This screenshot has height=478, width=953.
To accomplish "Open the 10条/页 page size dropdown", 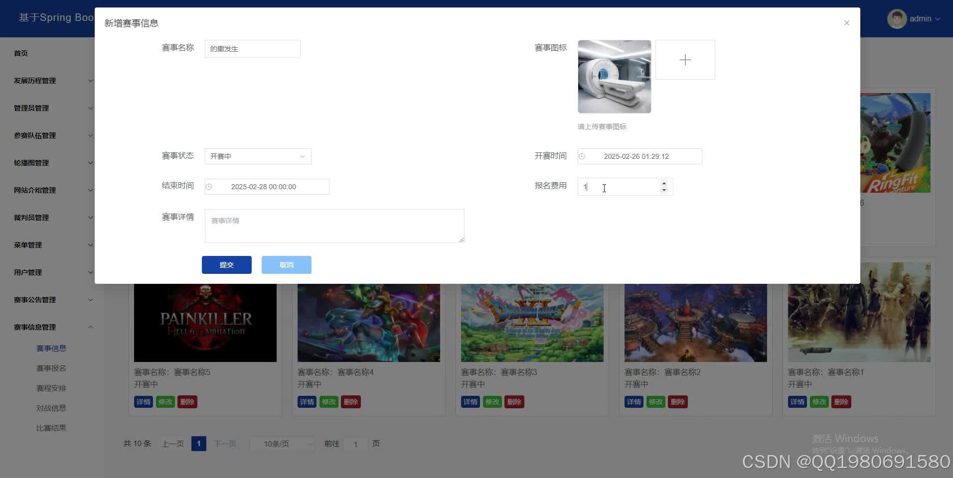I will 281,443.
